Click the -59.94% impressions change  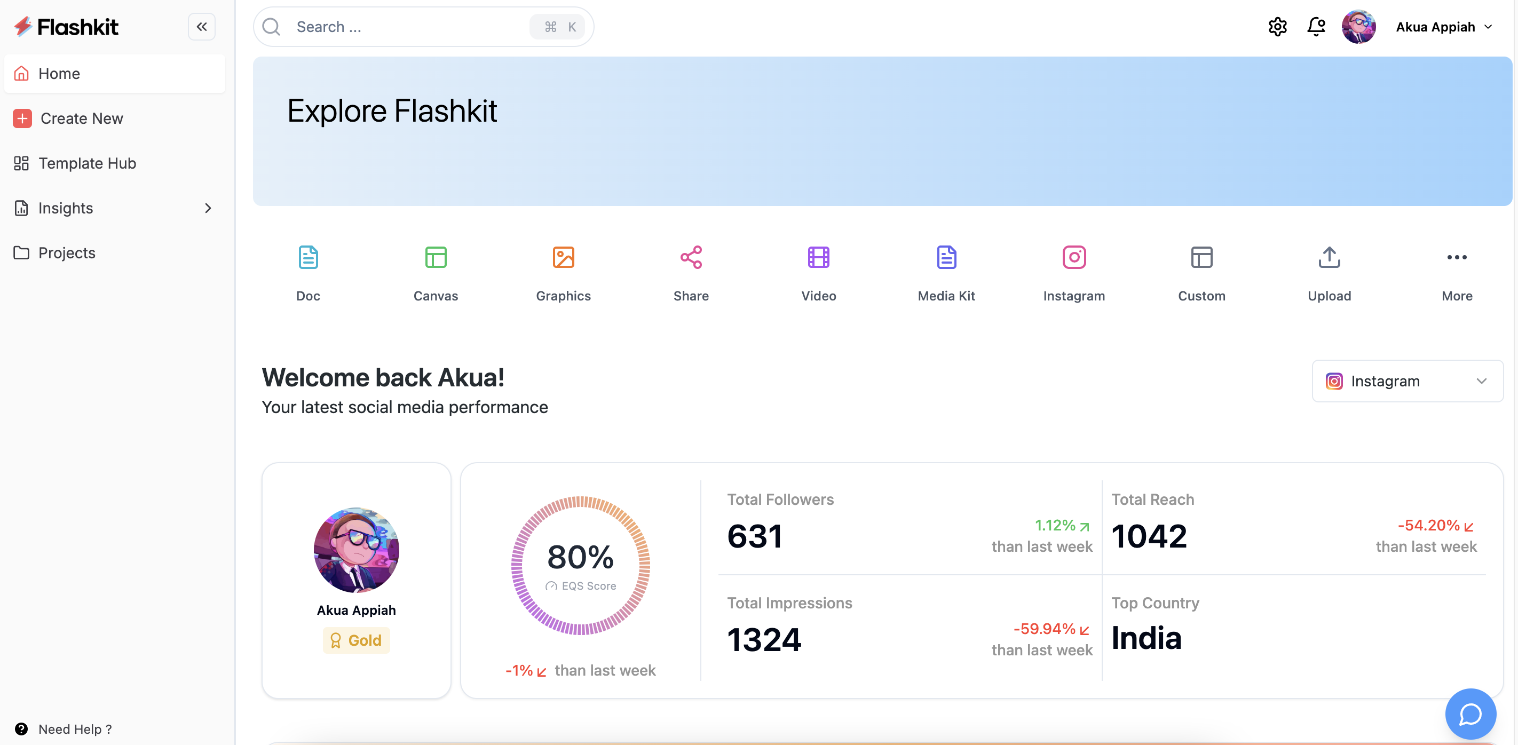point(1052,629)
